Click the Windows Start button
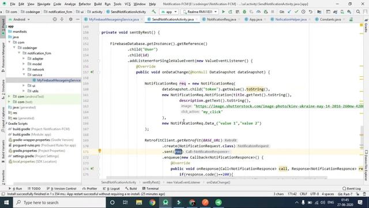This screenshot has height=208, width=369. click(x=6, y=202)
